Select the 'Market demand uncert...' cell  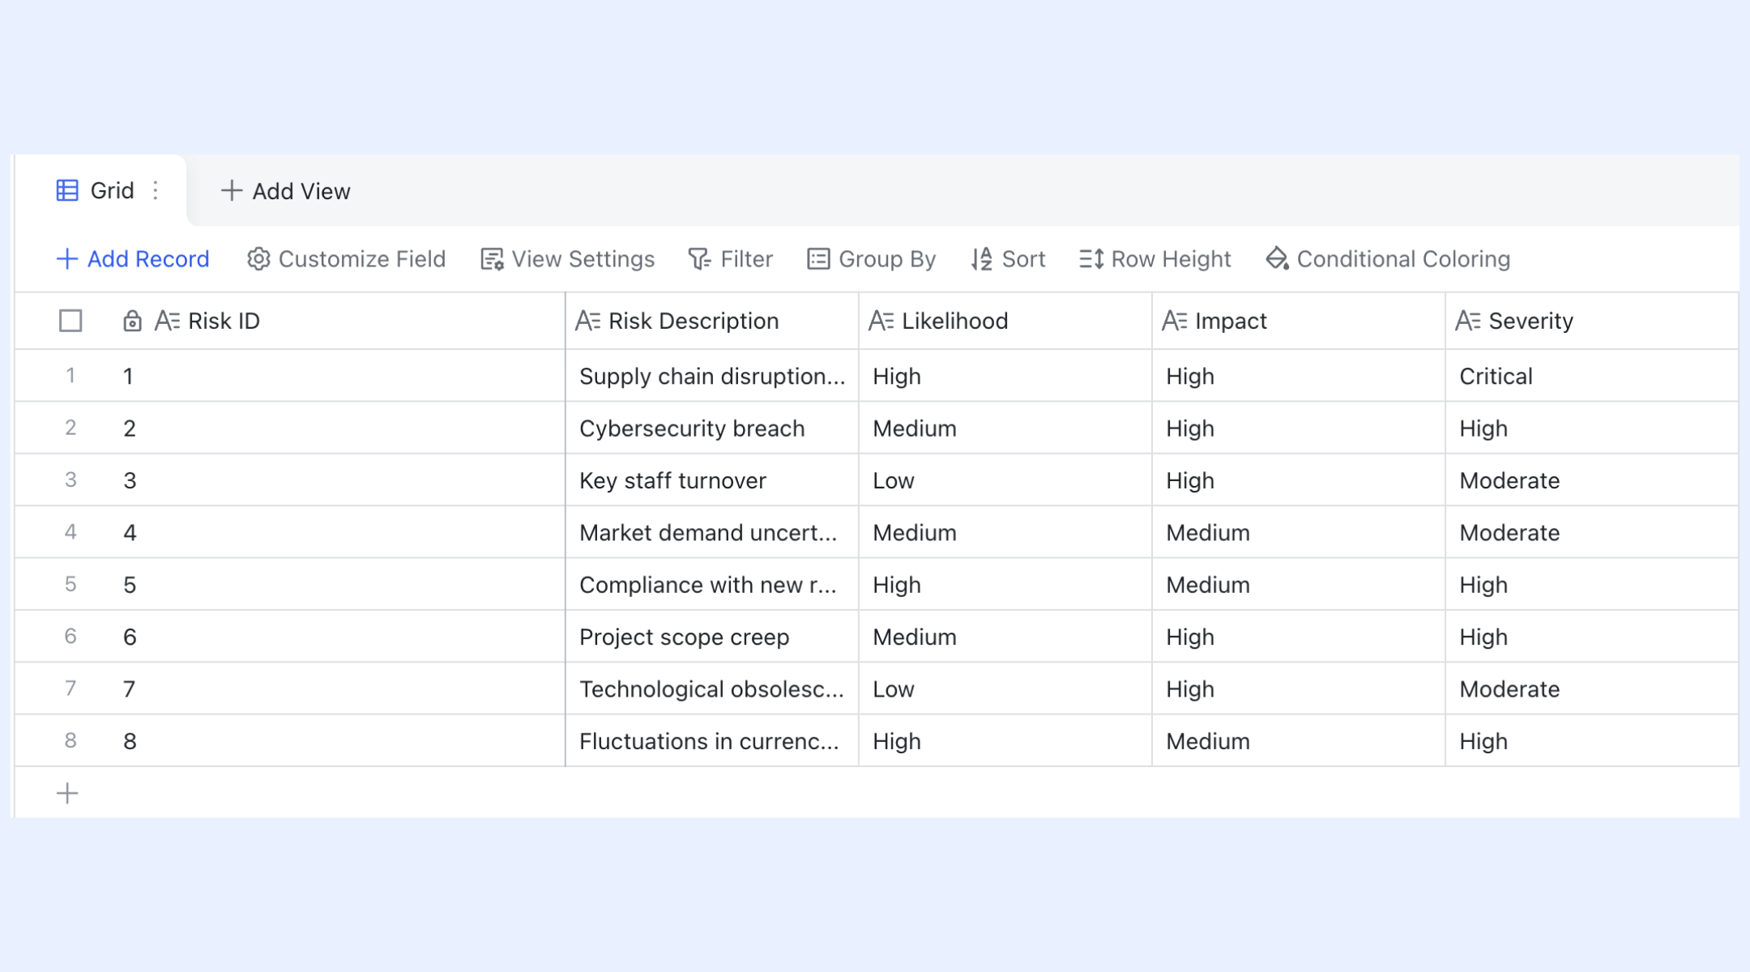tap(712, 532)
